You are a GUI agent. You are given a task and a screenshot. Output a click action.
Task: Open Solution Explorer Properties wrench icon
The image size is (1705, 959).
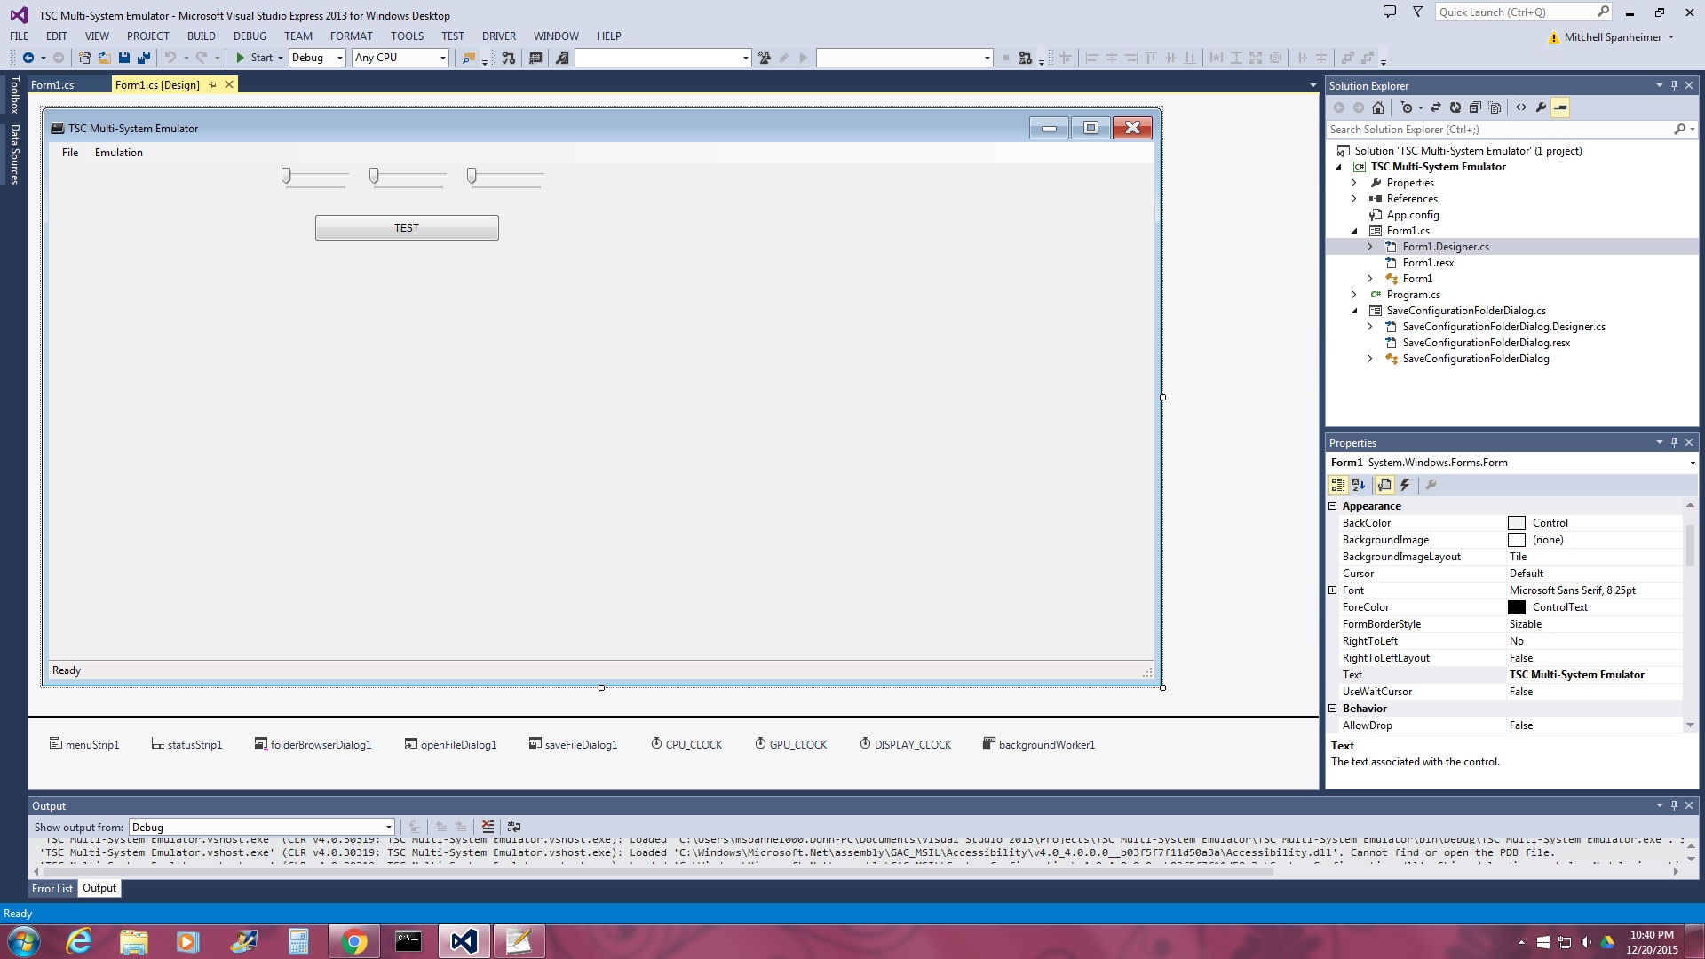pyautogui.click(x=1541, y=107)
